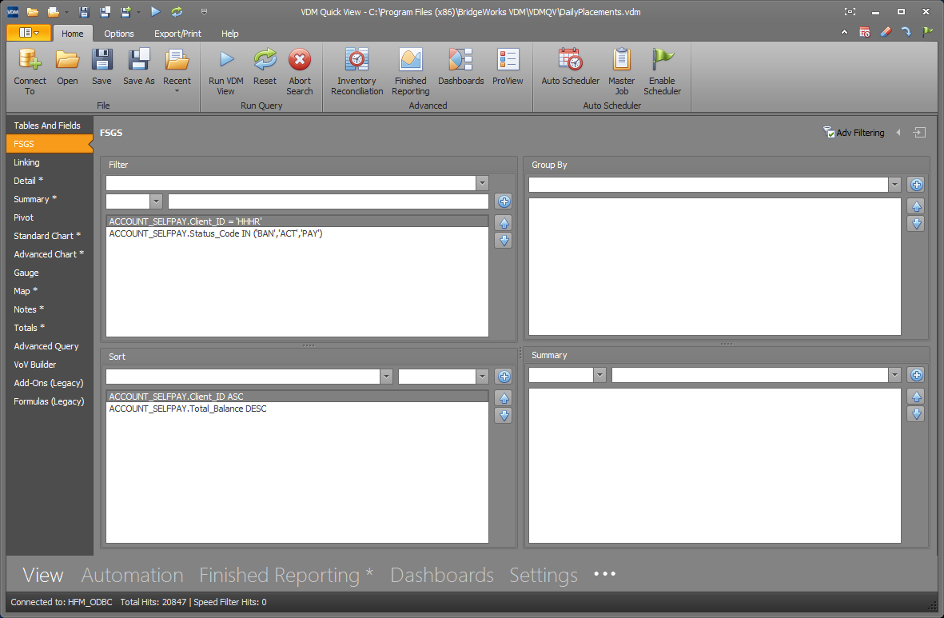
Task: Move Summary item down
Action: (916, 414)
